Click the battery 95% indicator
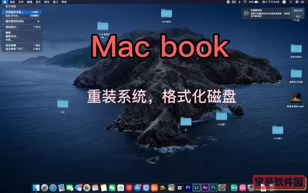 pyautogui.click(x=254, y=2)
